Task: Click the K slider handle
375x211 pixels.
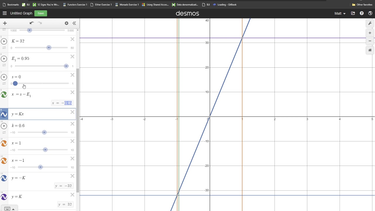Action: point(49,47)
